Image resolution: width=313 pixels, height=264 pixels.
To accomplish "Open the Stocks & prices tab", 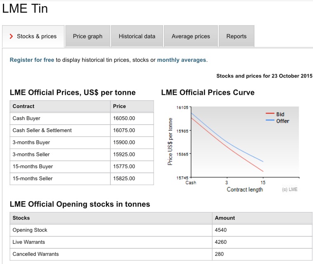I will coord(33,36).
